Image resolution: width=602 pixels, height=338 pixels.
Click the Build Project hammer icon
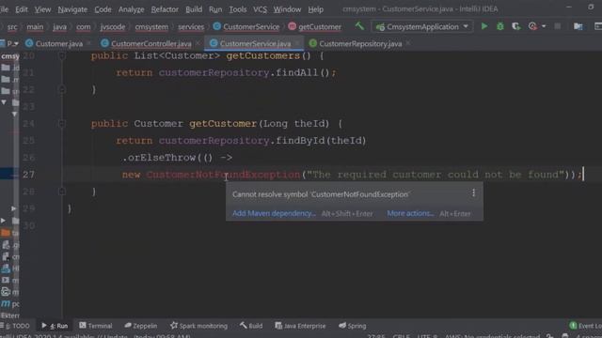point(359,26)
